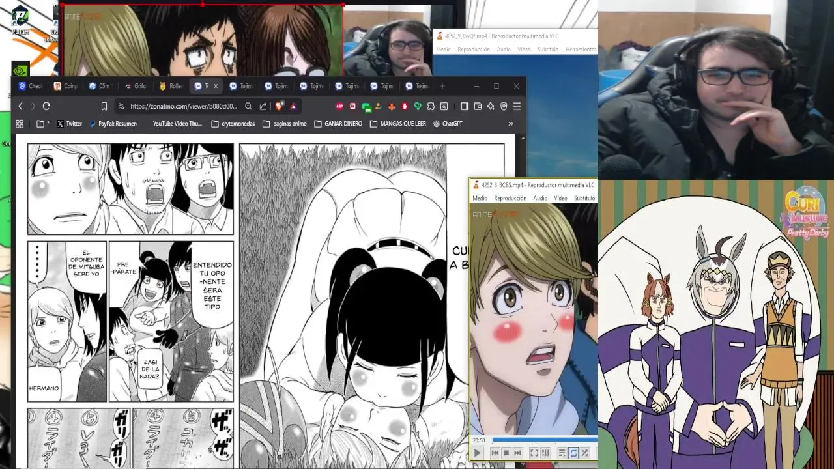Open the PayPal: Resumen bookmark
Viewport: 834px width, 469px height.
113,124
